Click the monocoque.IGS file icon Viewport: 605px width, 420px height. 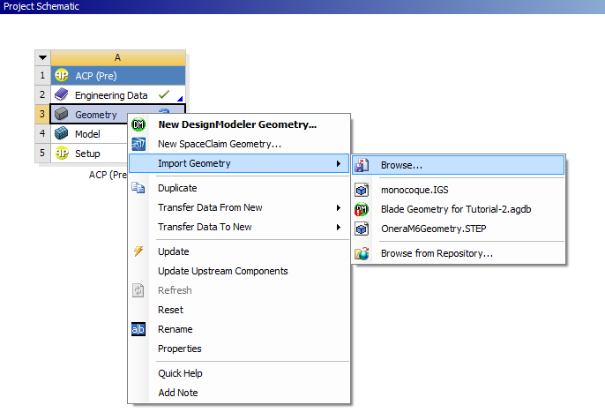click(x=362, y=190)
